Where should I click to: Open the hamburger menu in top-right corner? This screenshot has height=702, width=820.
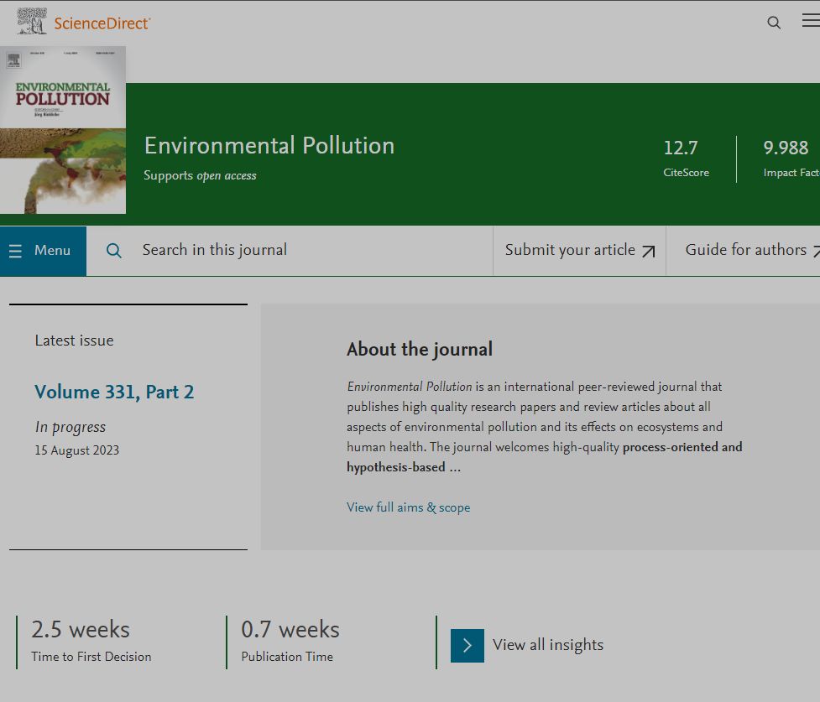(x=810, y=21)
